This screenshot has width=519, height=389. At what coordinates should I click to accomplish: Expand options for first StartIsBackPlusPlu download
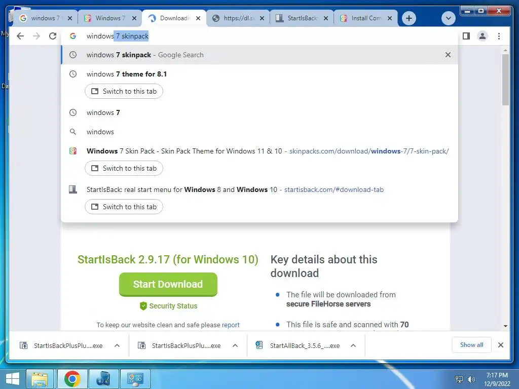117,345
